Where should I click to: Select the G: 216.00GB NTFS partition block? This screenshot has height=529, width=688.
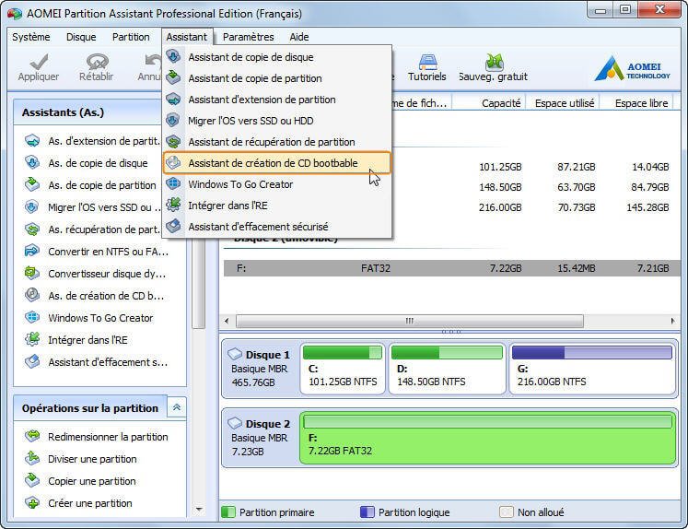click(x=592, y=369)
